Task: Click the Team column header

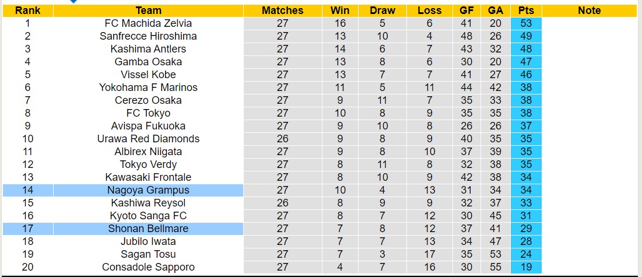Action: pos(148,10)
